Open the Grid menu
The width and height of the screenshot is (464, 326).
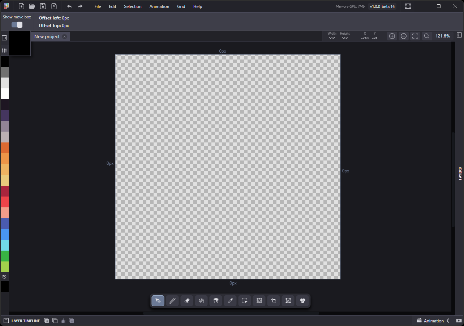click(181, 6)
